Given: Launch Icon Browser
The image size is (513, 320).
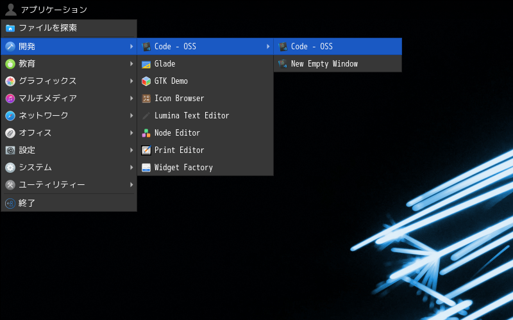Looking at the screenshot, I should tap(205, 99).
